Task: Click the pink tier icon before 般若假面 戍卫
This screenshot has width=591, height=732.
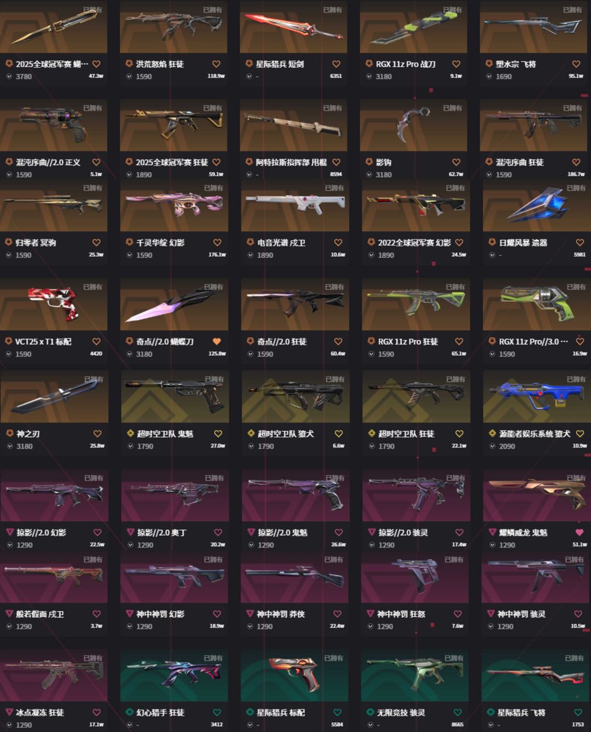Action: (x=9, y=614)
